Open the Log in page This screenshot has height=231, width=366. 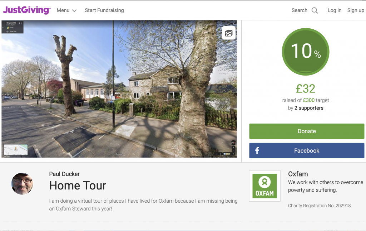coord(334,10)
